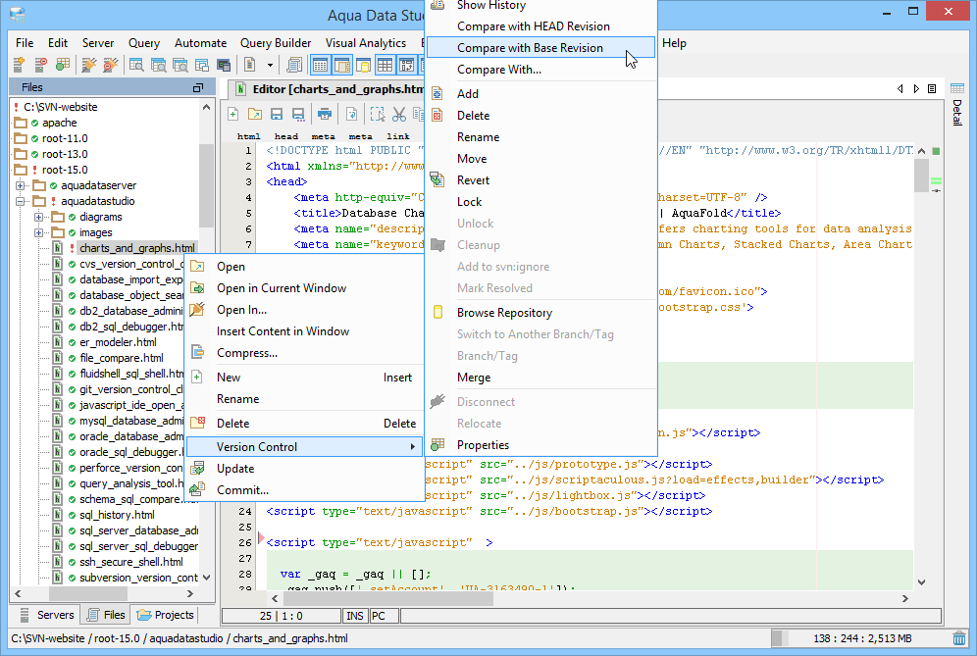The image size is (977, 656).
Task: Click the script document icon in main toolbar
Action: tap(249, 64)
